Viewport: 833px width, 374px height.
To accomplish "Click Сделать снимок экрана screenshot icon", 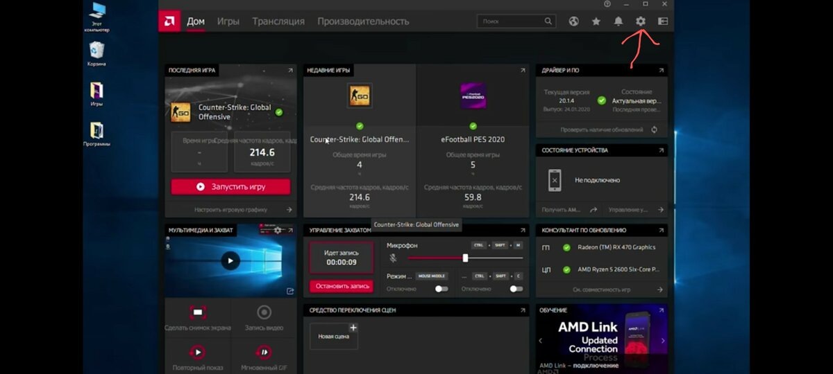I will coord(198,312).
